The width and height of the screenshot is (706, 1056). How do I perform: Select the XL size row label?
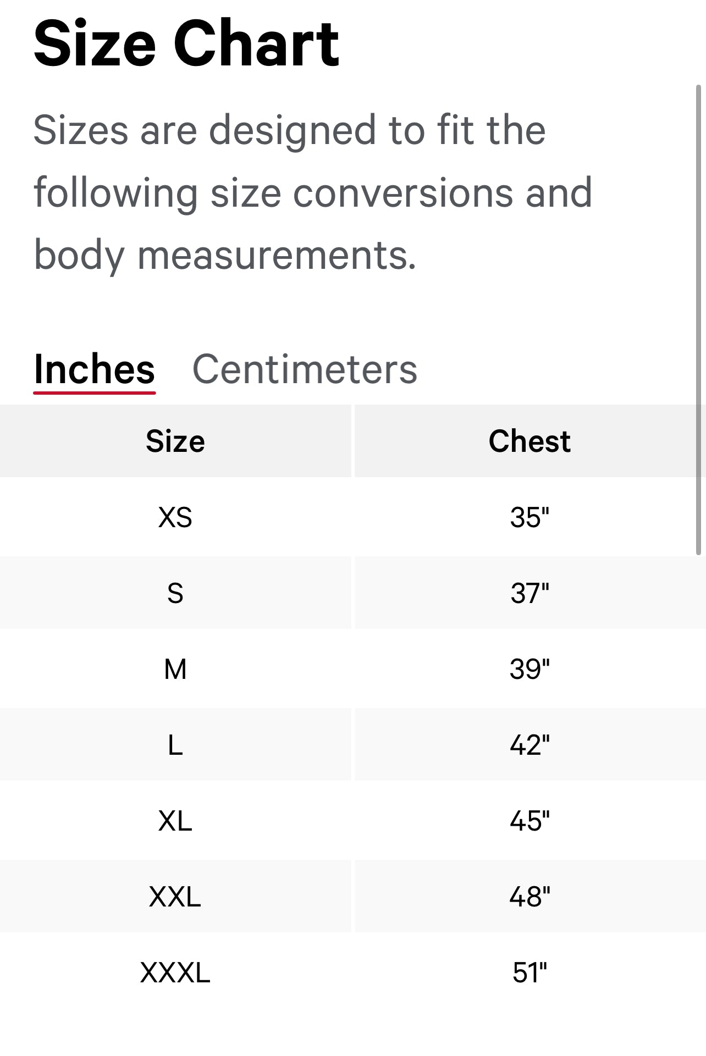[175, 821]
